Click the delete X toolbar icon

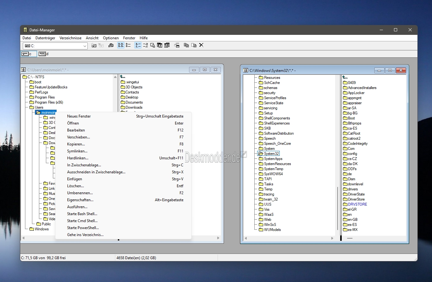tap(201, 45)
